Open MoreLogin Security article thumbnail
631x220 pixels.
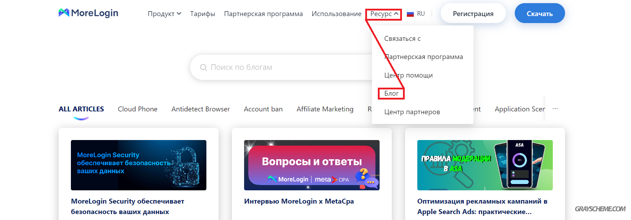(x=139, y=165)
